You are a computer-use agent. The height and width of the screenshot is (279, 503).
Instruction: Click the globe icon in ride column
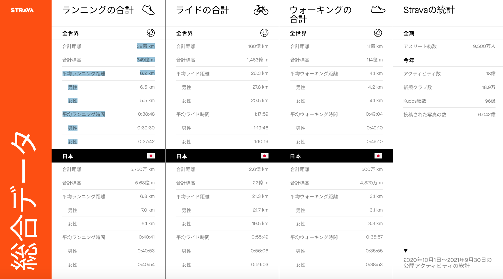tap(264, 33)
